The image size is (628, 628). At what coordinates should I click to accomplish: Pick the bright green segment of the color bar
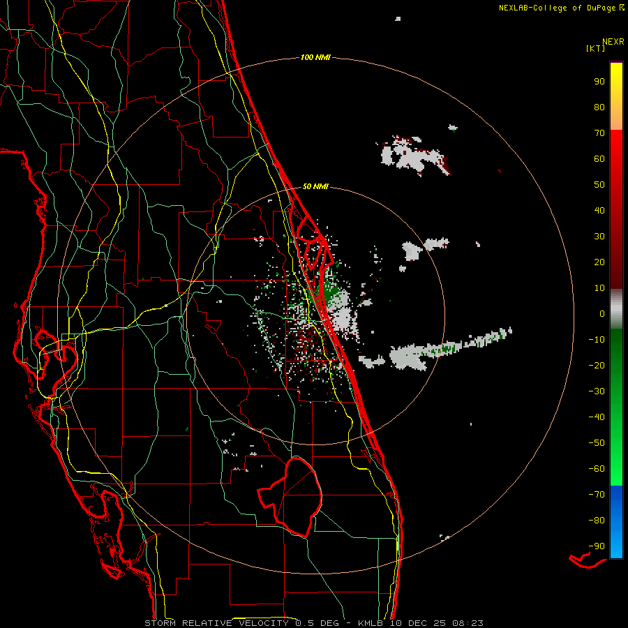click(x=616, y=449)
